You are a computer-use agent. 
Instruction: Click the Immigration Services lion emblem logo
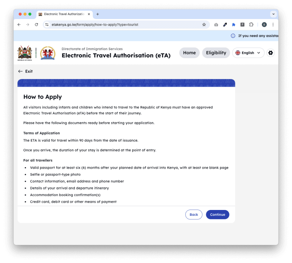(x=48, y=53)
